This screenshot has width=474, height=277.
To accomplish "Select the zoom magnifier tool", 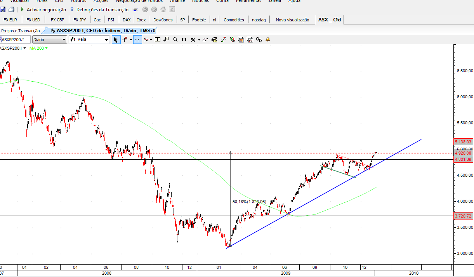I will 175,39.
